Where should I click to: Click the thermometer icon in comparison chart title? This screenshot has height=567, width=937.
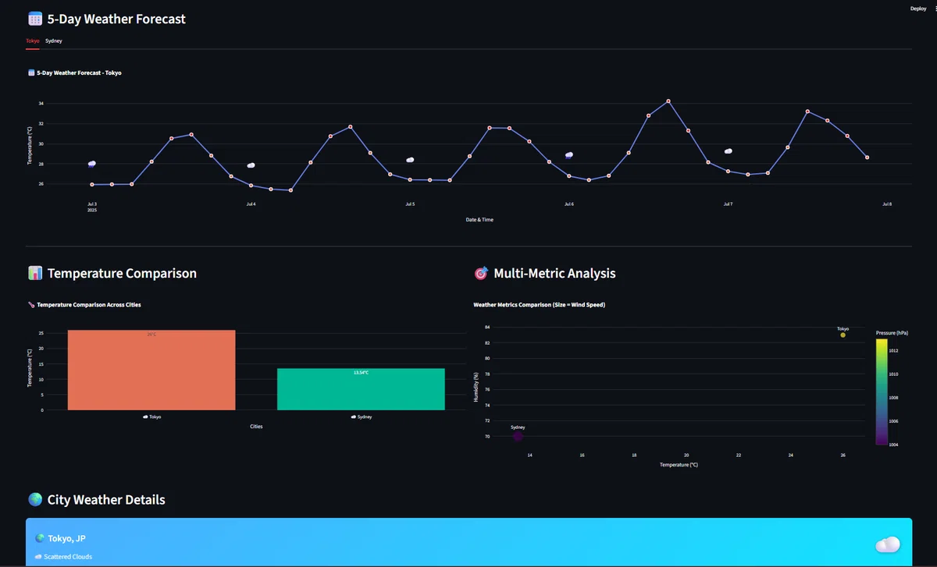31,305
